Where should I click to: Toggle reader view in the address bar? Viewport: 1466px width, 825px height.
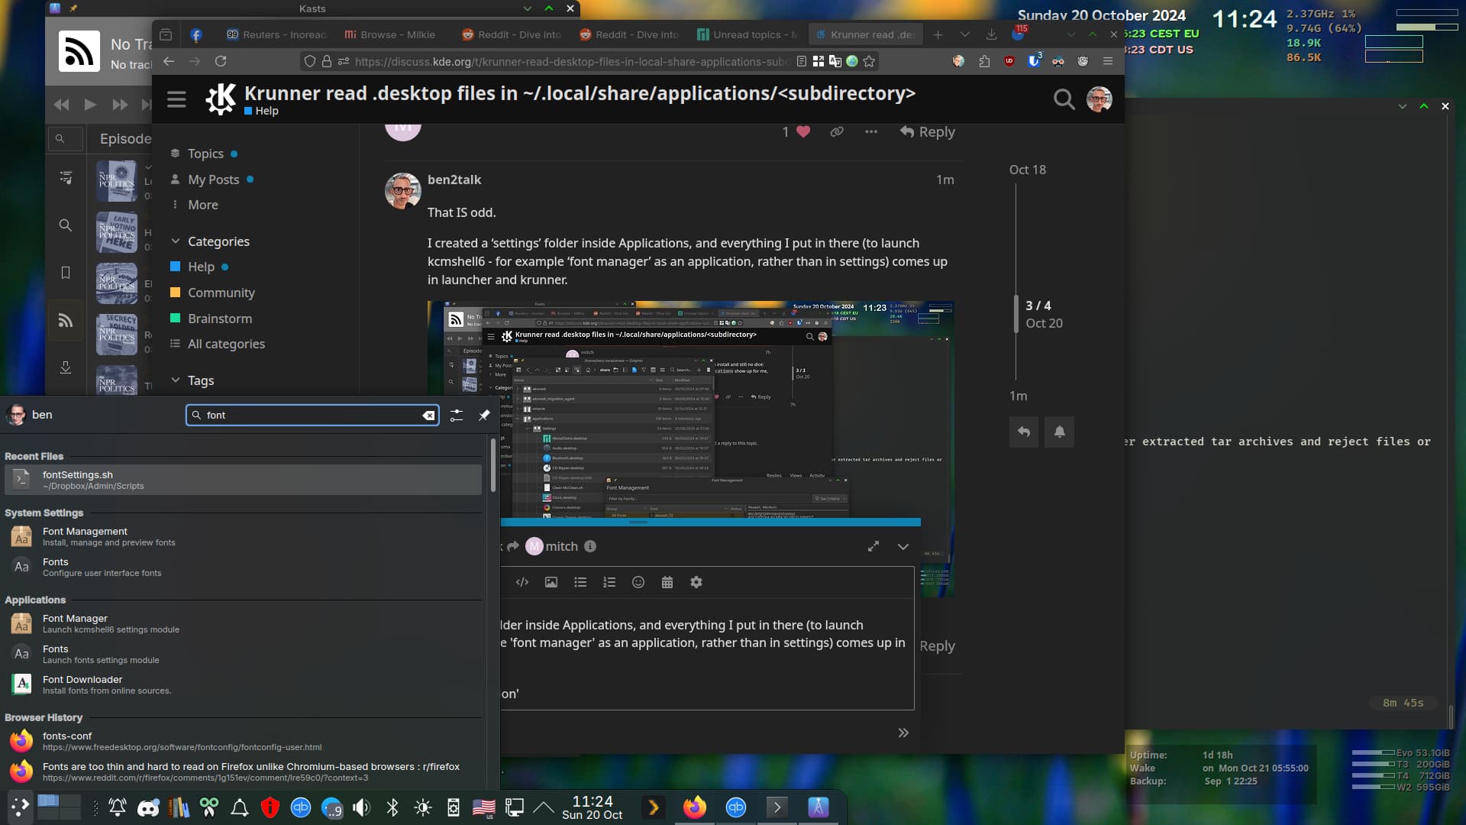tap(801, 61)
